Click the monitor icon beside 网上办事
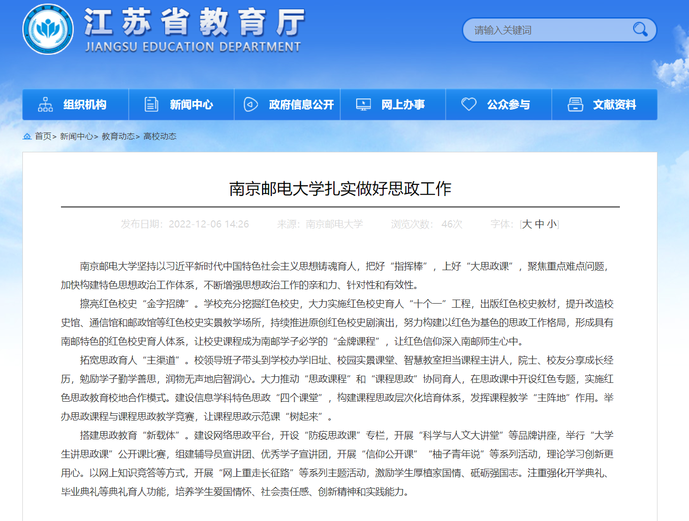The height and width of the screenshot is (521, 689). click(x=363, y=105)
